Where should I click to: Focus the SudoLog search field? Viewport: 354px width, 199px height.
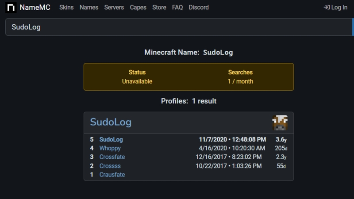click(x=179, y=27)
